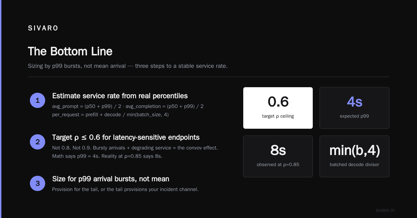Open the sivaro.in footer link
This screenshot has width=417, height=218.
click(385, 210)
